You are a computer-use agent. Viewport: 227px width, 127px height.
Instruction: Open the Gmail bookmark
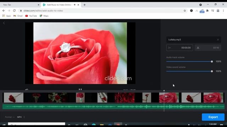click(18, 16)
